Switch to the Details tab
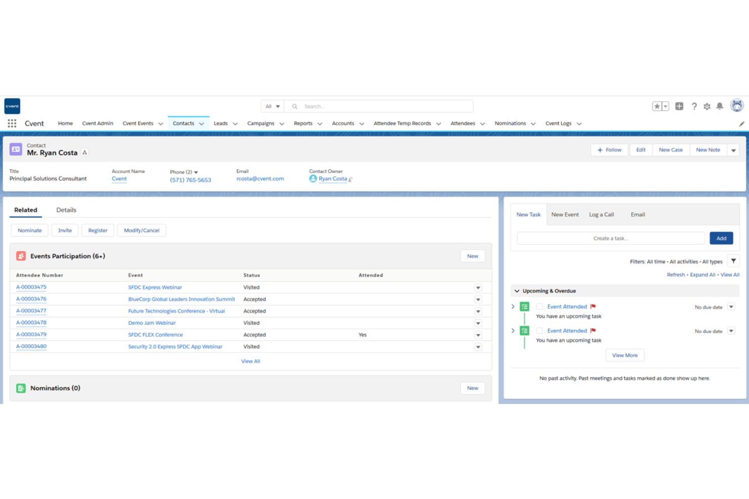Viewport: 749px width, 499px height. coord(66,210)
